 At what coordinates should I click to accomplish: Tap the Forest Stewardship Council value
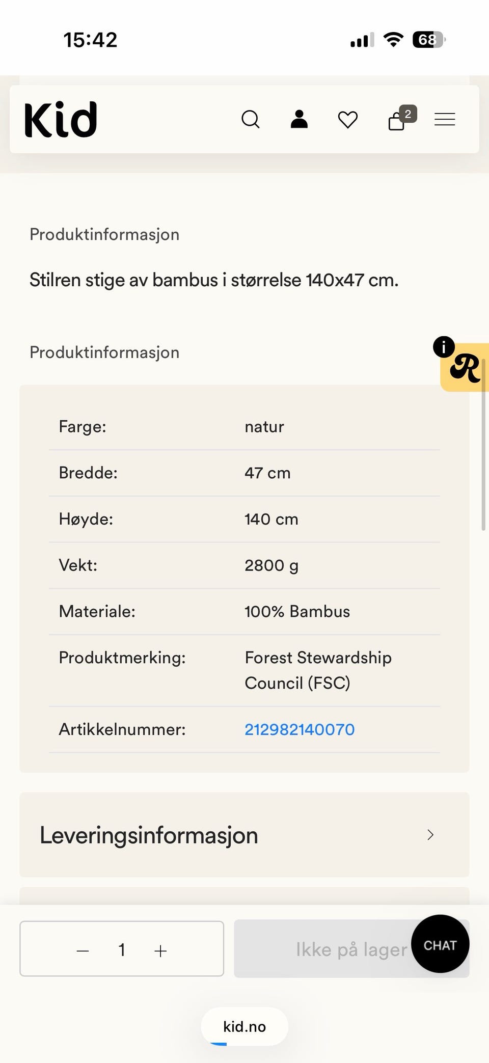318,670
